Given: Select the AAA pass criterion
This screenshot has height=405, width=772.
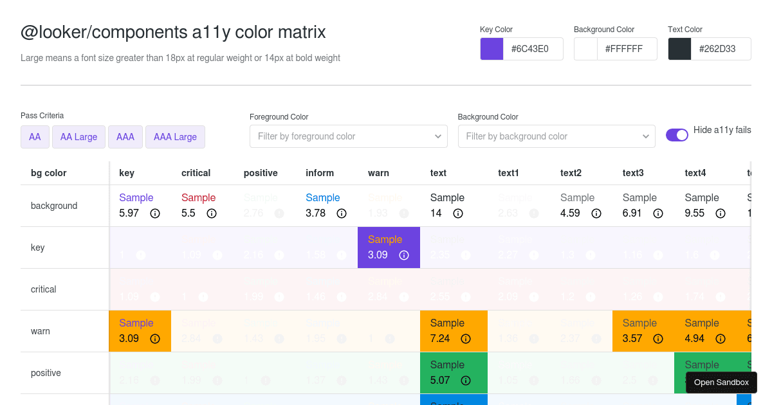Looking at the screenshot, I should [125, 137].
